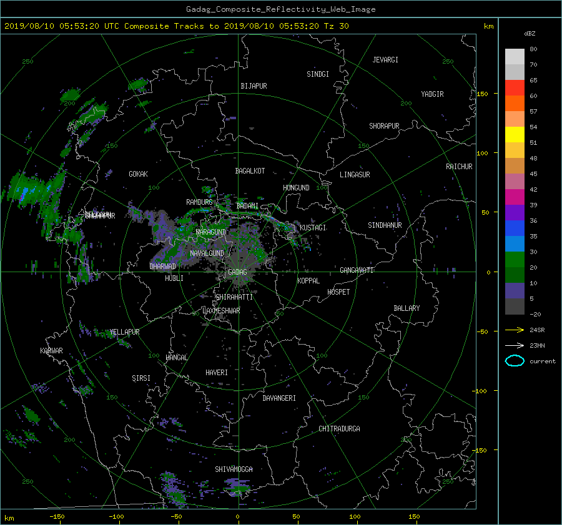Click the SHORAPUR city label
562x525 pixels.
[384, 125]
